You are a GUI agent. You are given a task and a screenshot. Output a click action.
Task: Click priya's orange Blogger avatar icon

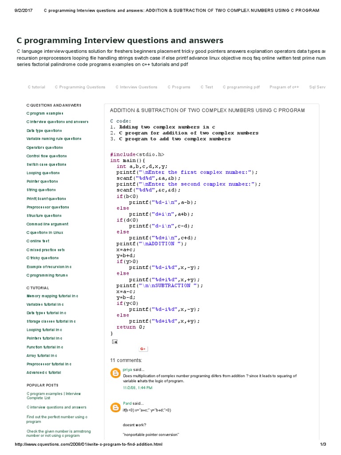pyautogui.click(x=115, y=373)
